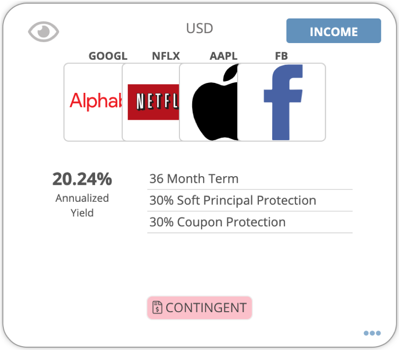Select the 30% Coupon Protection row

tap(249, 222)
